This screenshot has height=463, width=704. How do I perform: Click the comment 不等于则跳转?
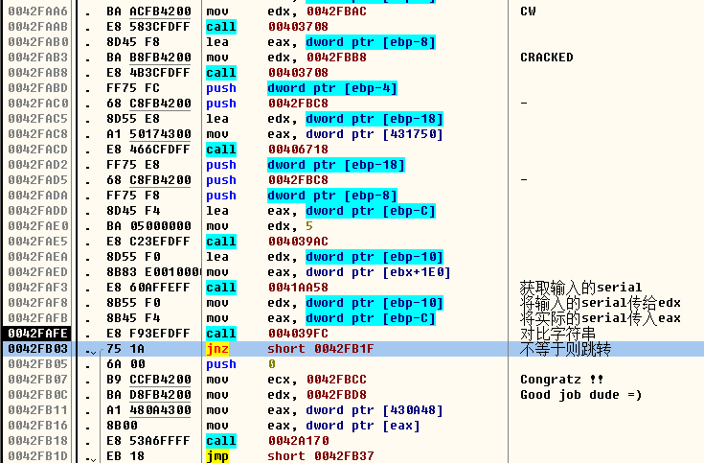(x=565, y=349)
